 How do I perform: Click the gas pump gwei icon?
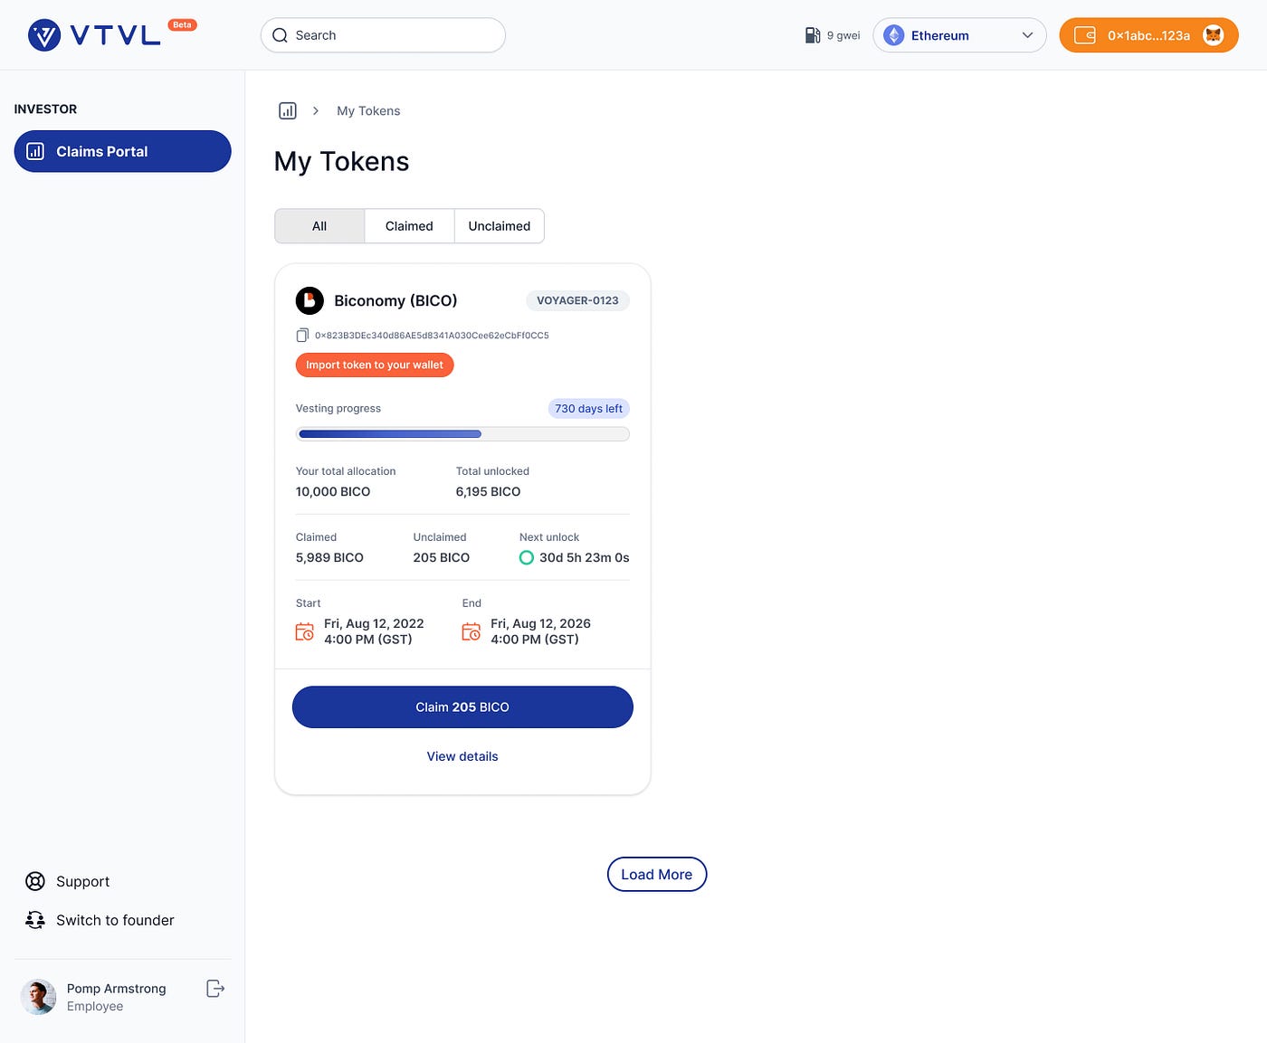pyautogui.click(x=813, y=35)
